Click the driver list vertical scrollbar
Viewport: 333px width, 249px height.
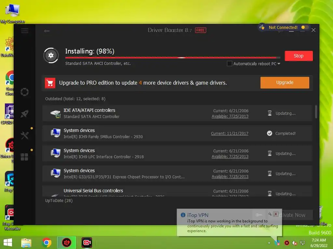[x=316, y=112]
